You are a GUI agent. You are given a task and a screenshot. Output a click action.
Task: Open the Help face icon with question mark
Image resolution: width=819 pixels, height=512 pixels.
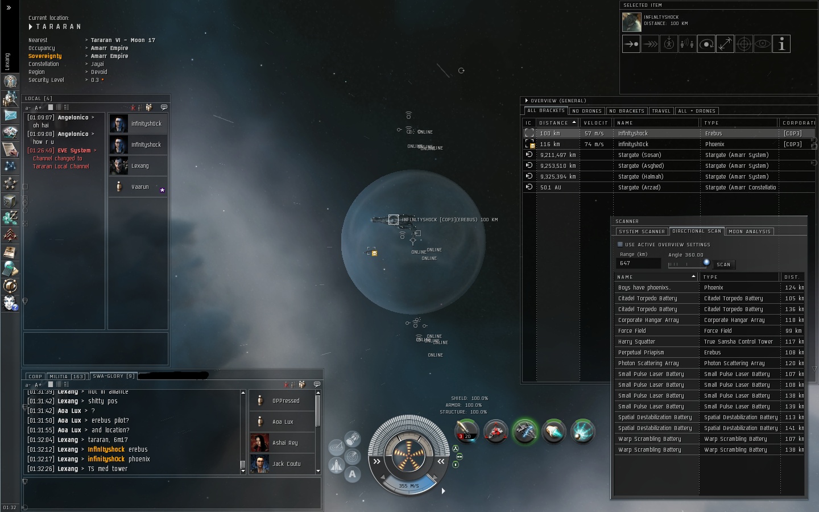pyautogui.click(x=10, y=303)
